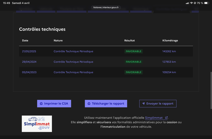Click the FAVORABLE badge for 29/04/2024

tap(134, 62)
